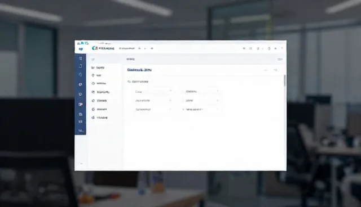Open the top-right dropdown in the form
Image resolution: width=361 pixels, height=207 pixels.
(x=201, y=92)
